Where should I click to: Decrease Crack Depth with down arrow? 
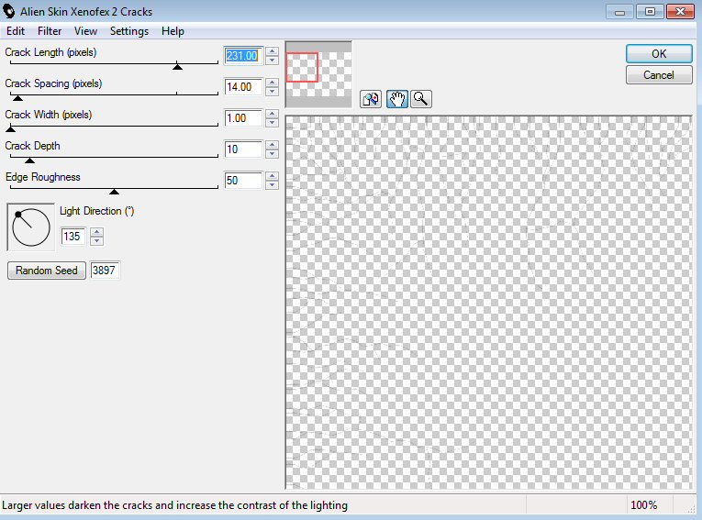272,154
